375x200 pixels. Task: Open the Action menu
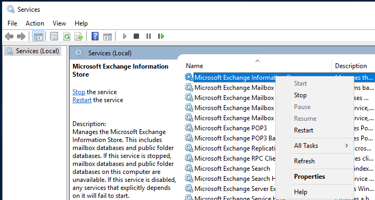point(35,23)
